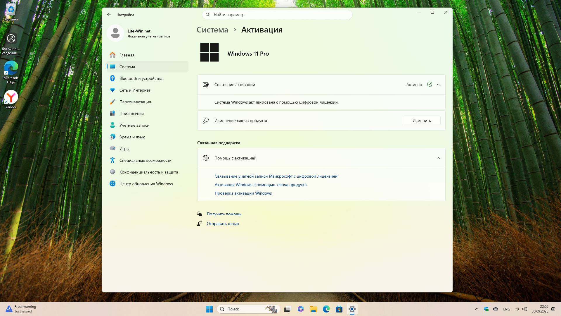This screenshot has width=561, height=316.
Task: Open Центр обновления Windows
Action: tap(146, 184)
